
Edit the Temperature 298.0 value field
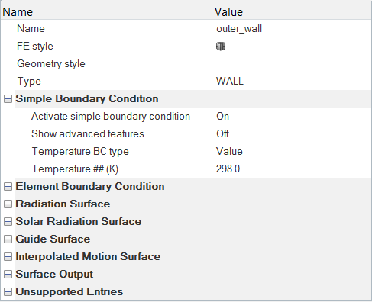(x=293, y=169)
